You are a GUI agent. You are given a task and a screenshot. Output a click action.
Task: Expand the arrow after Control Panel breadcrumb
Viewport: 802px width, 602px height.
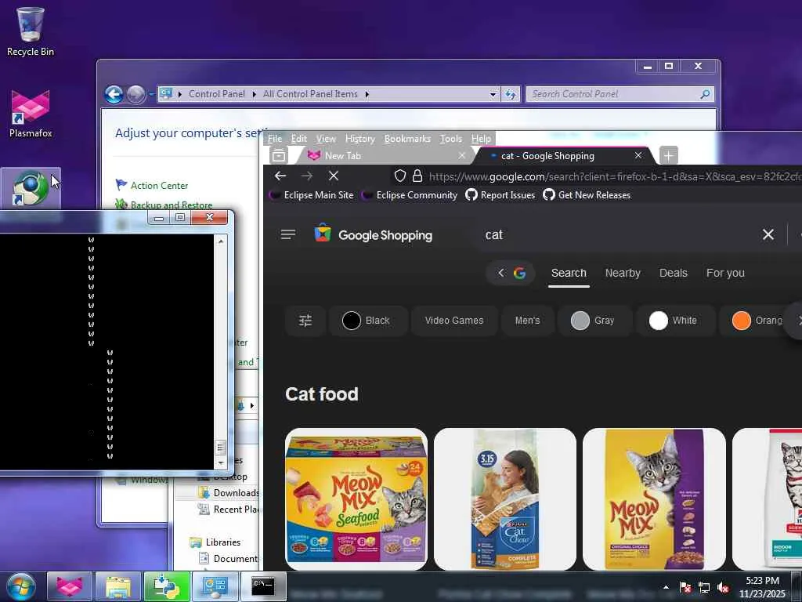coord(254,94)
